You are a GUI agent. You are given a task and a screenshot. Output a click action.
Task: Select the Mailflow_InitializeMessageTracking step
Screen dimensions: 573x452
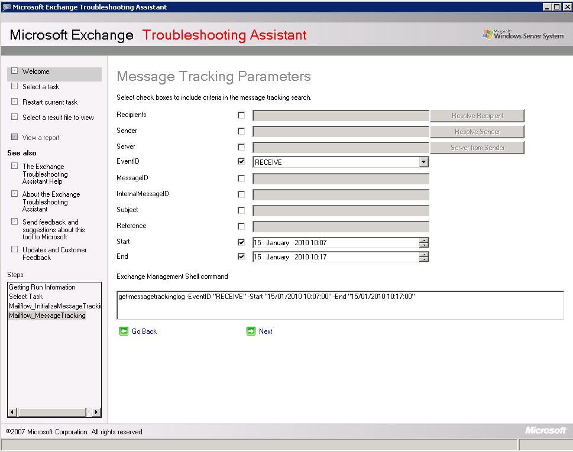click(55, 306)
